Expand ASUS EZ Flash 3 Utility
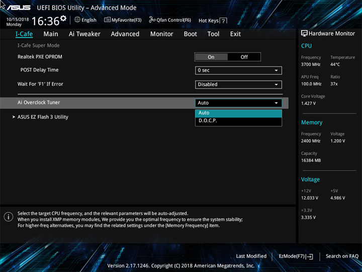Image resolution: width=362 pixels, height=272 pixels. tap(43, 117)
